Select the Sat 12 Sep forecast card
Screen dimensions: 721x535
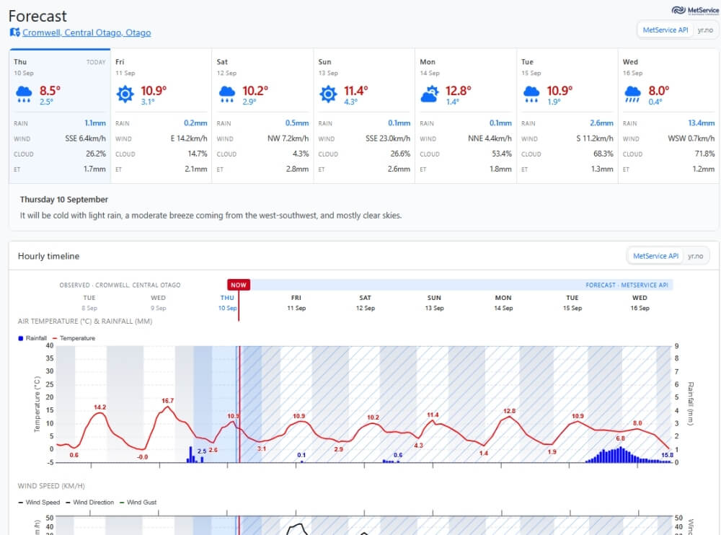coord(262,115)
